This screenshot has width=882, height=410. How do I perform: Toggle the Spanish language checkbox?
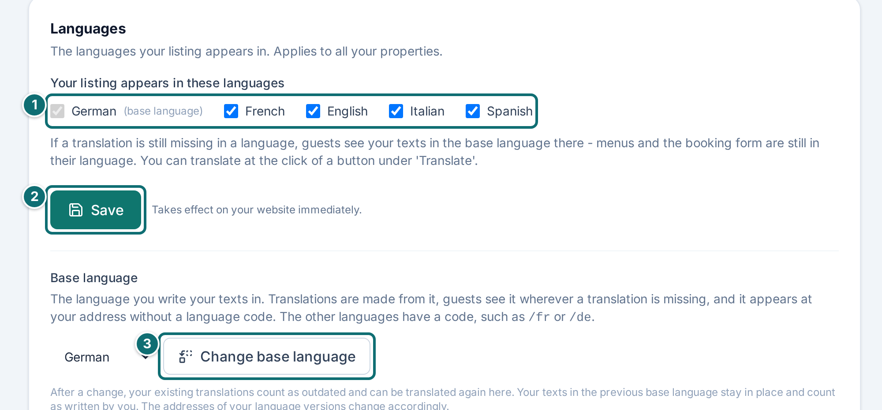(x=473, y=111)
